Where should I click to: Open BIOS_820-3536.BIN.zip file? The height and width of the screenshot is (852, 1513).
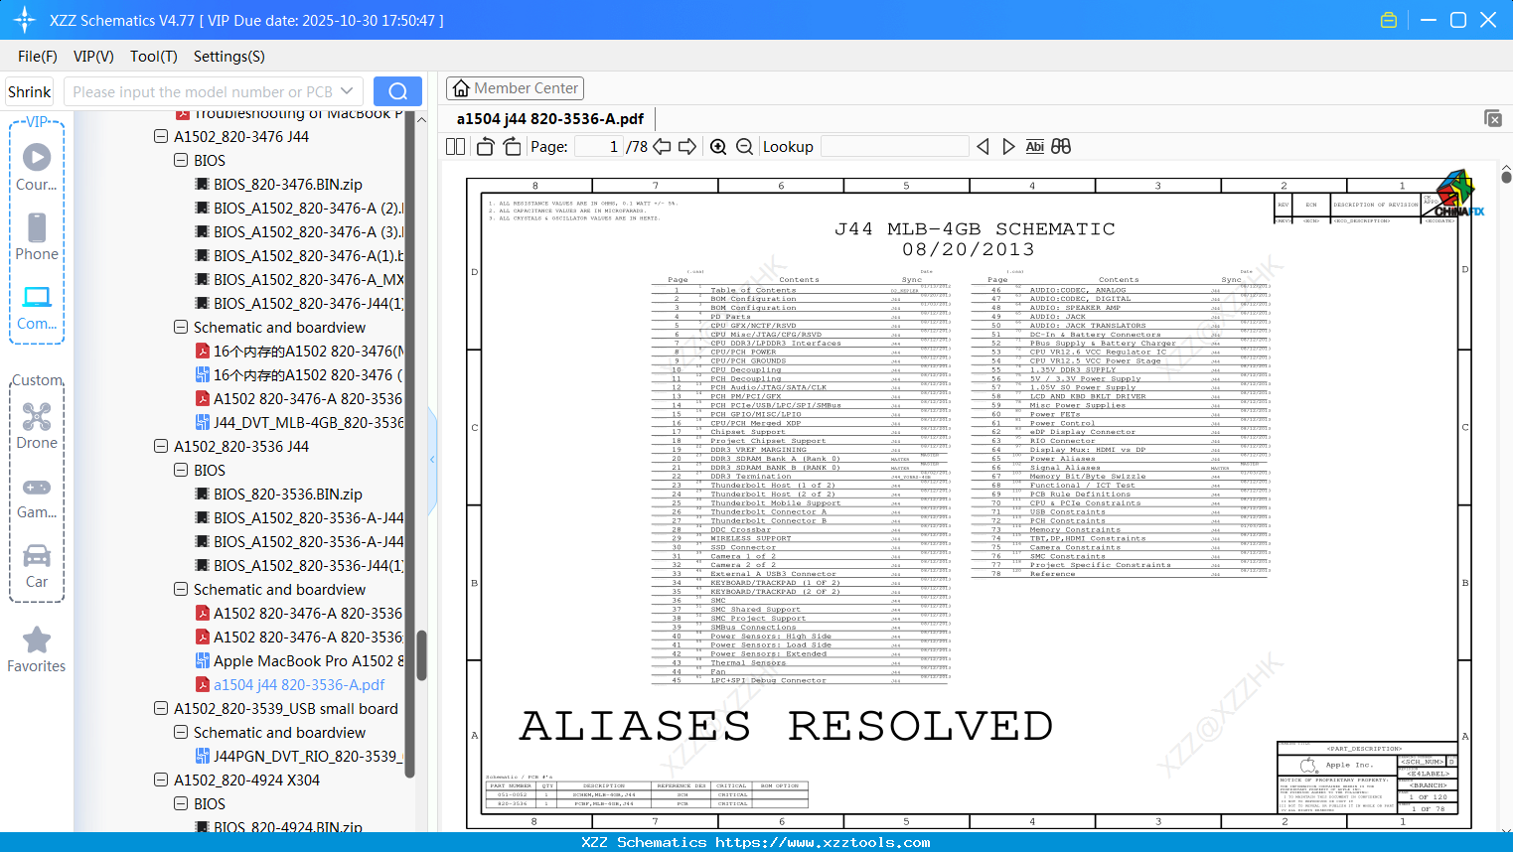278,494
